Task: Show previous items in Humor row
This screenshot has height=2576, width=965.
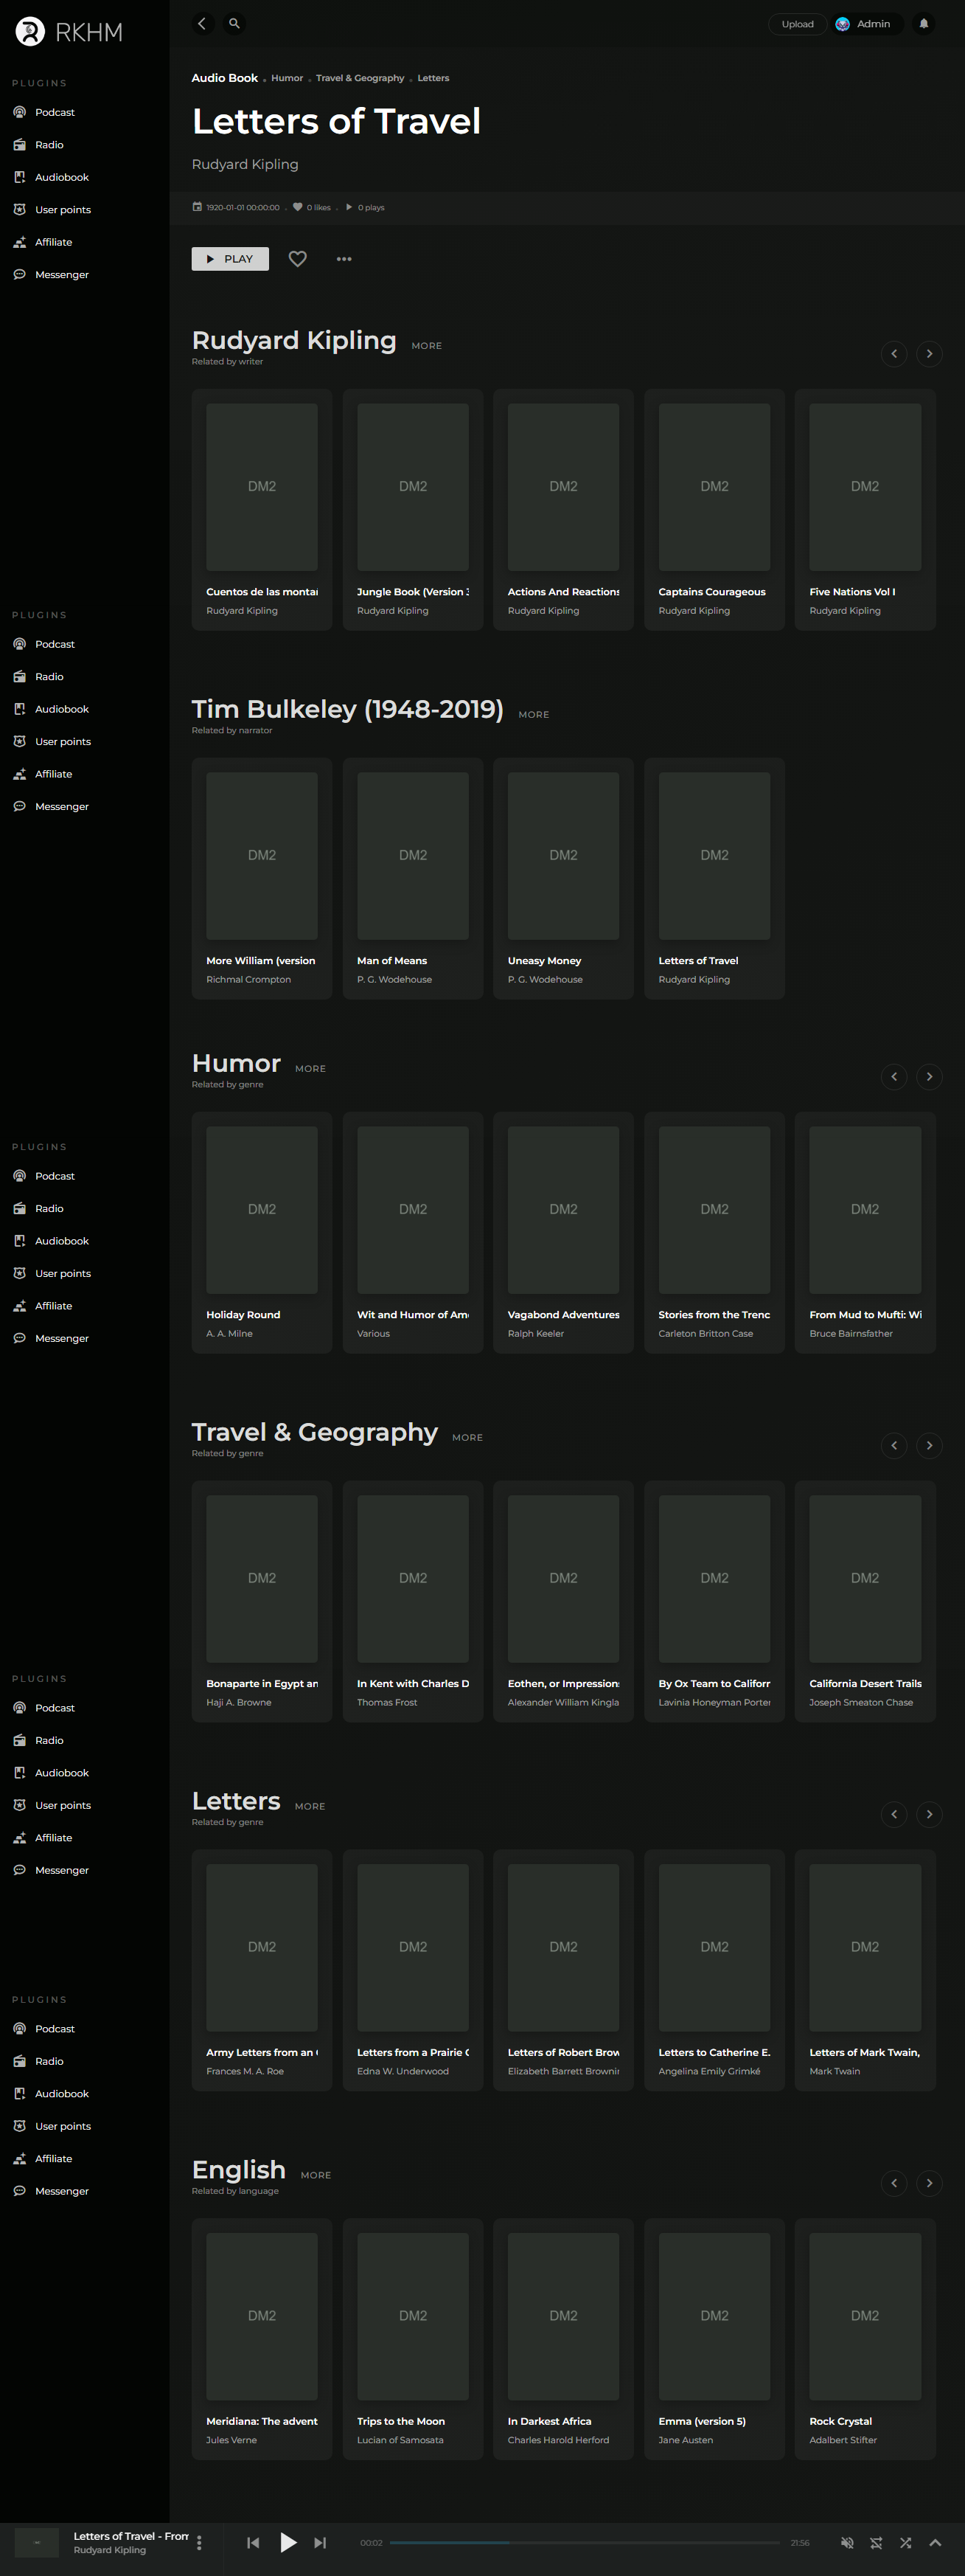Action: coord(894,1077)
